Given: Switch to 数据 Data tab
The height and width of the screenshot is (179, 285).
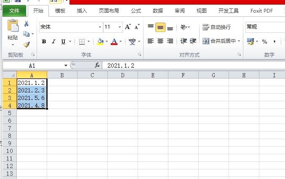Looking at the screenshot, I should coord(158,11).
